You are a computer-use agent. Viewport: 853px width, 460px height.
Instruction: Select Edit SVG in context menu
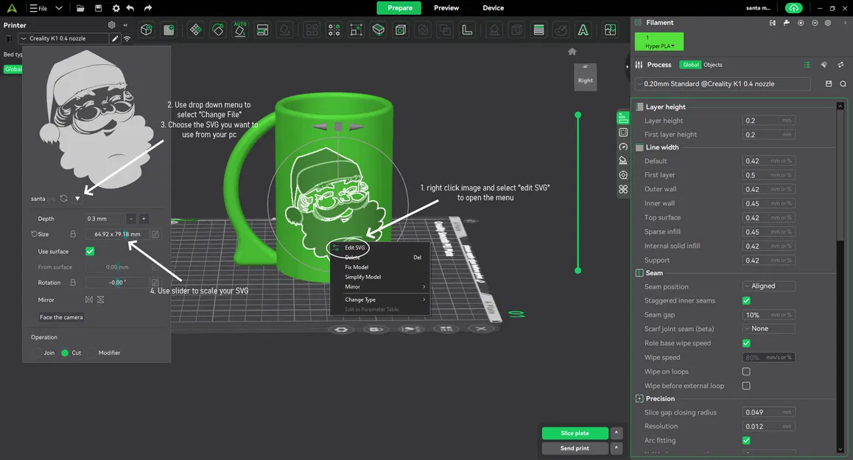click(355, 248)
